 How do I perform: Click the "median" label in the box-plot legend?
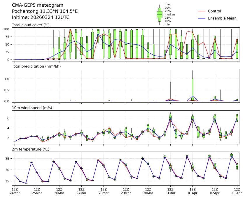(170, 14)
